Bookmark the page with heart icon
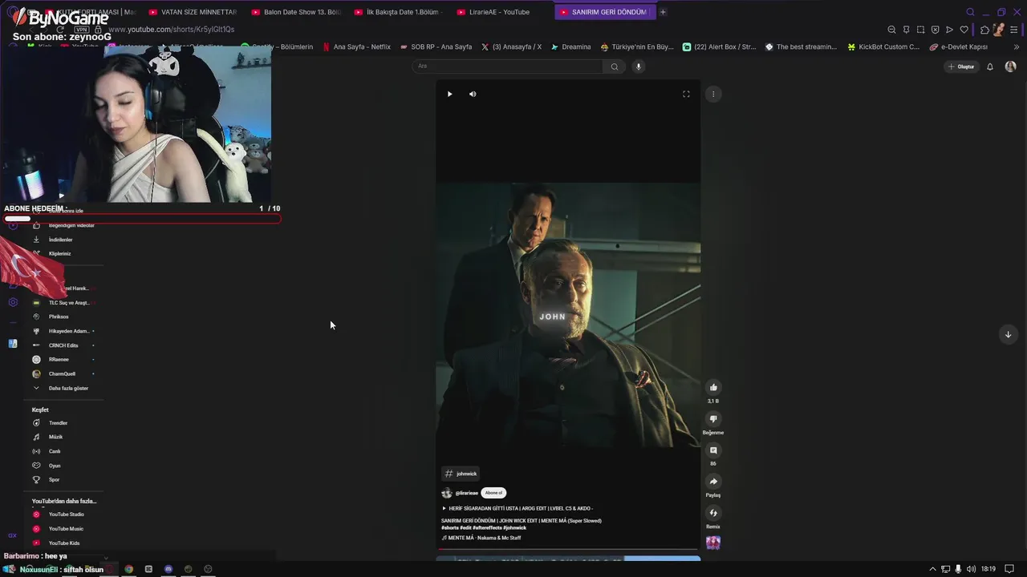 [964, 30]
